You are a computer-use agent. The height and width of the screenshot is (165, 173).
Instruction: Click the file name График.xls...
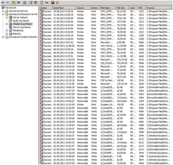[x=107, y=104]
